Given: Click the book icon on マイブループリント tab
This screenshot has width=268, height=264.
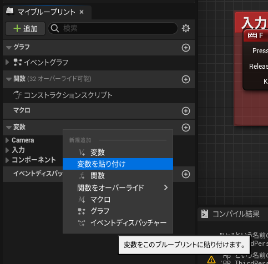Looking at the screenshot, I should (x=9, y=11).
